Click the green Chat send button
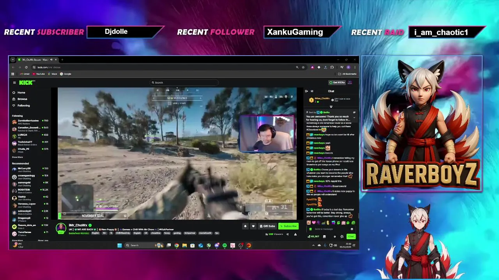The image size is (499, 280). pyautogui.click(x=351, y=236)
